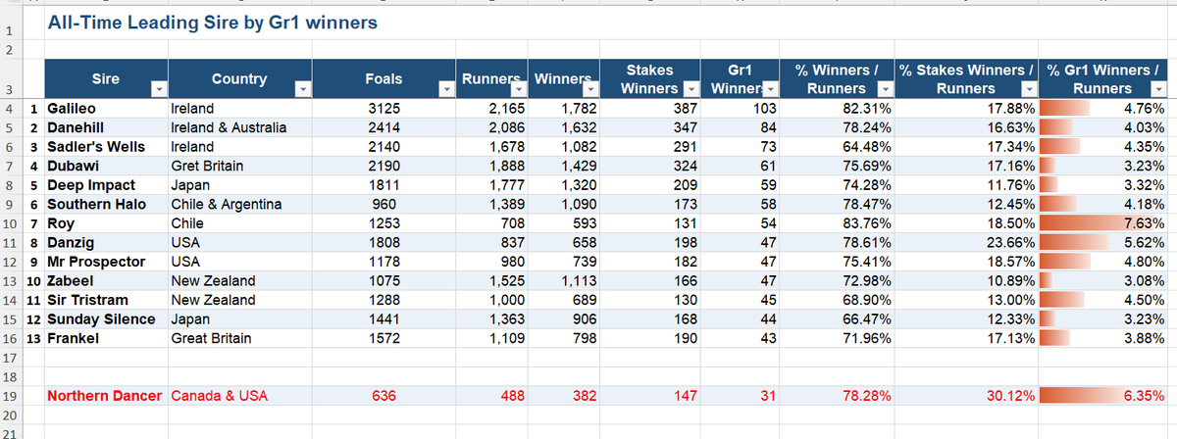Click the runners value 1,525
This screenshot has height=439, width=1177.
click(493, 281)
